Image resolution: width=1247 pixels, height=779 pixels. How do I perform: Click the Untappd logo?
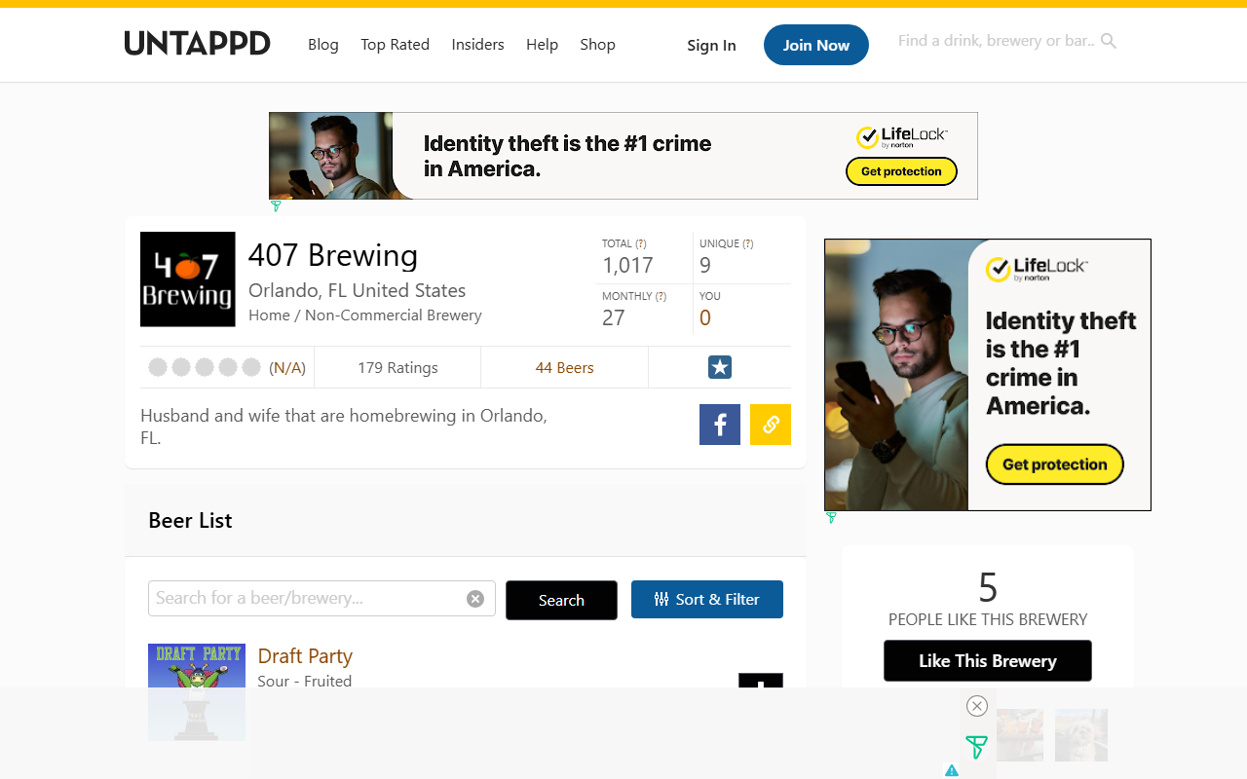[197, 44]
